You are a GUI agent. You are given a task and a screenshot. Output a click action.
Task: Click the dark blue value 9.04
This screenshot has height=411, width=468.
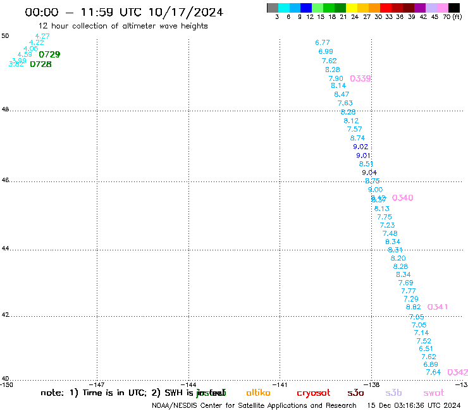(369, 173)
